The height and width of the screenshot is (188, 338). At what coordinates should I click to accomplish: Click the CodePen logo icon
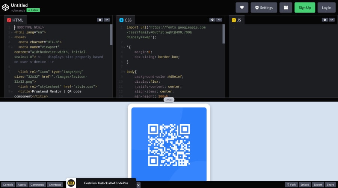click(x=5, y=8)
